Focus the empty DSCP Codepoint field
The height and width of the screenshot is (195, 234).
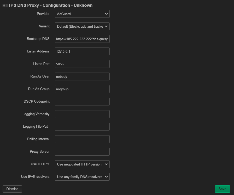coord(82,102)
